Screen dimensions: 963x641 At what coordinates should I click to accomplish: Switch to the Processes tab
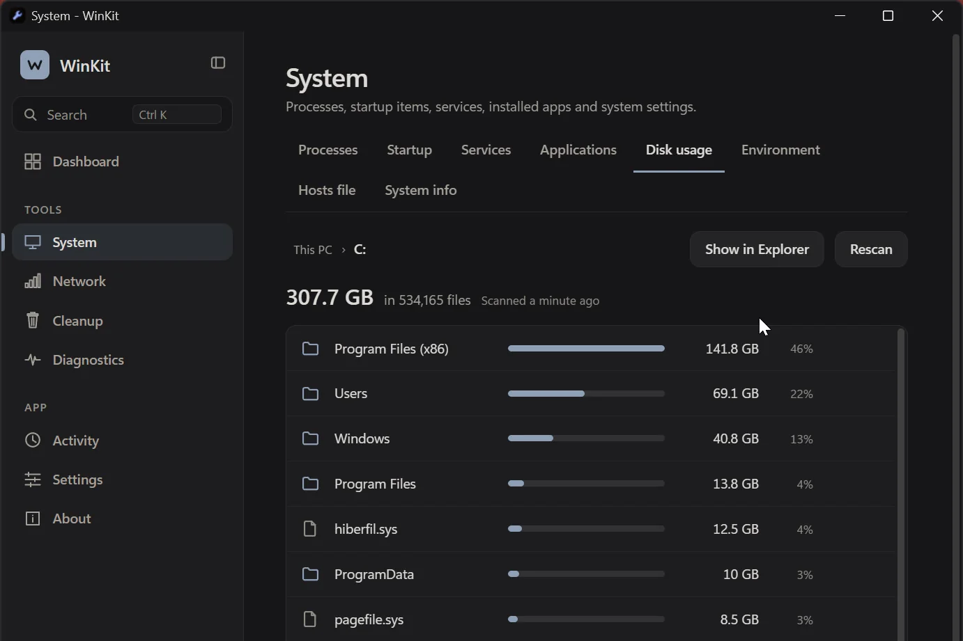[328, 150]
